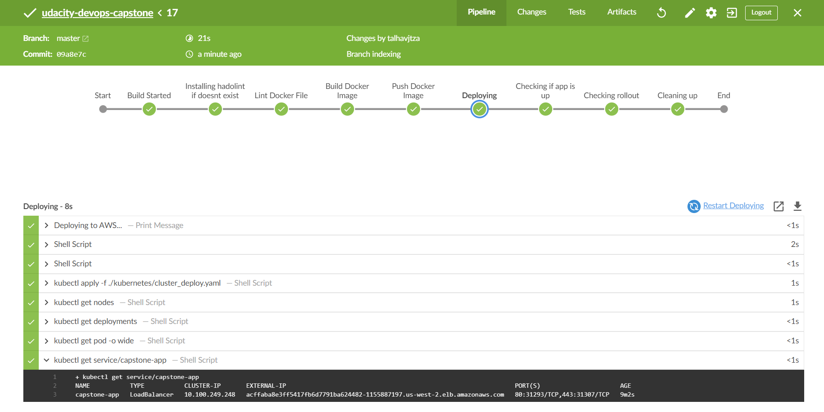Switch to the Tests tab

coord(576,12)
